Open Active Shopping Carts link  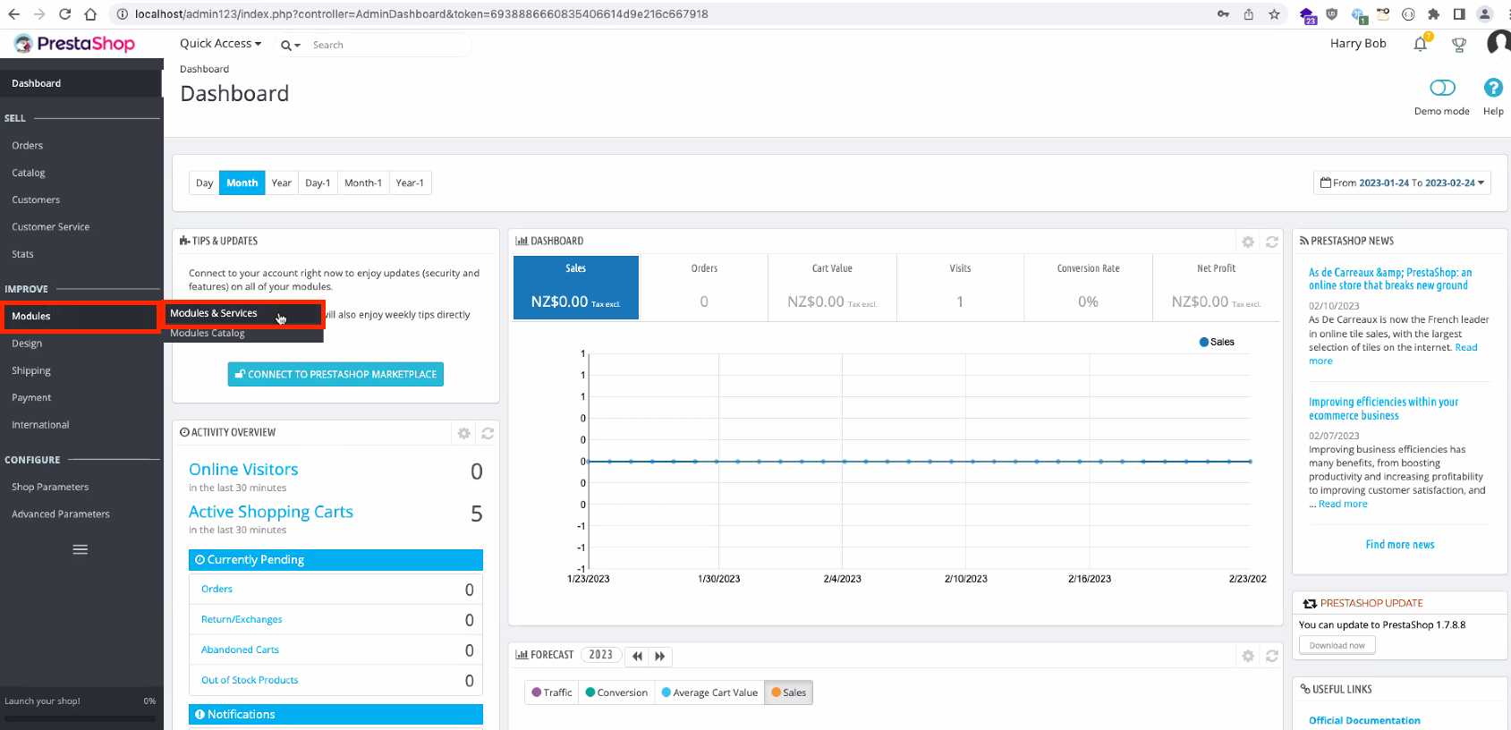(271, 512)
